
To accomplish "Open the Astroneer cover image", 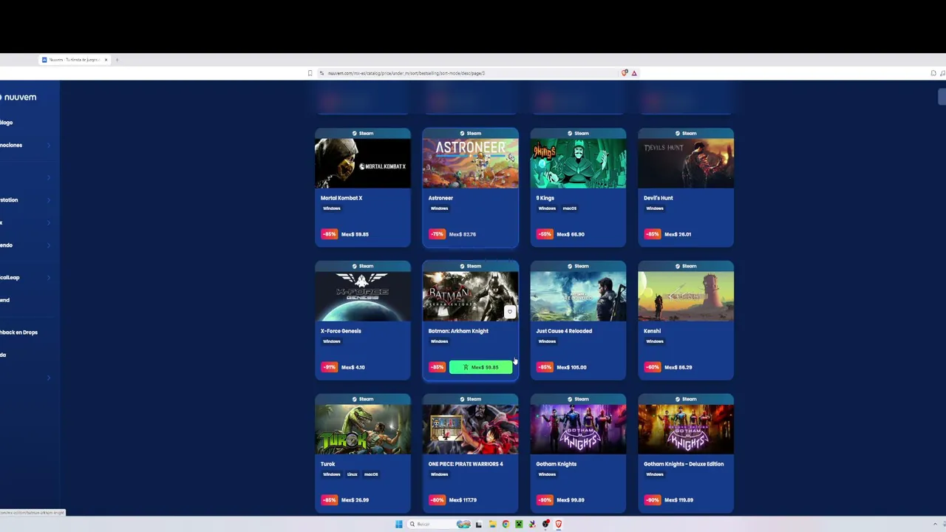I will tap(471, 163).
